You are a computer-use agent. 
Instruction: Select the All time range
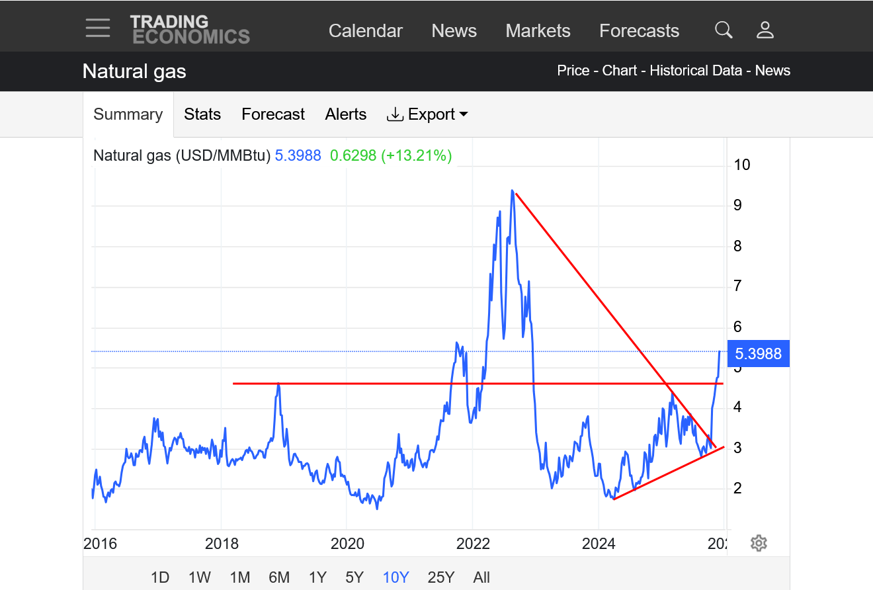481,577
